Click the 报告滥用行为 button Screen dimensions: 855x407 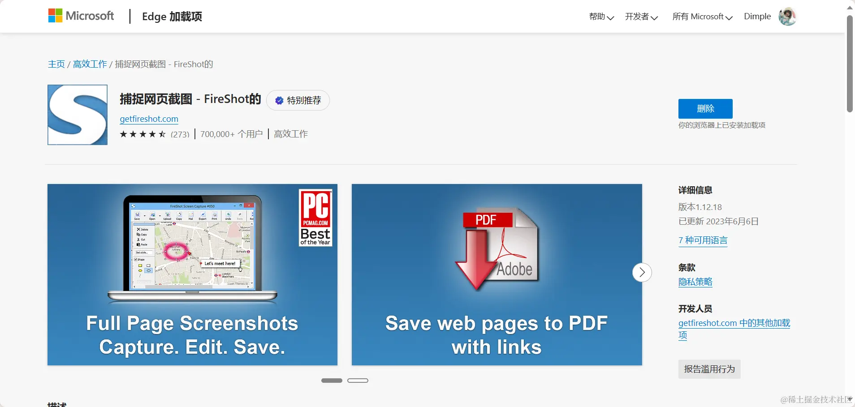click(709, 369)
